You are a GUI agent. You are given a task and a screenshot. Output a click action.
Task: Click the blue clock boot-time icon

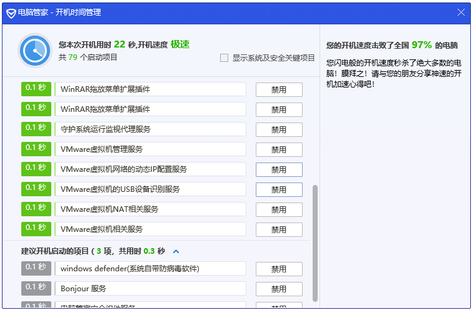35,51
